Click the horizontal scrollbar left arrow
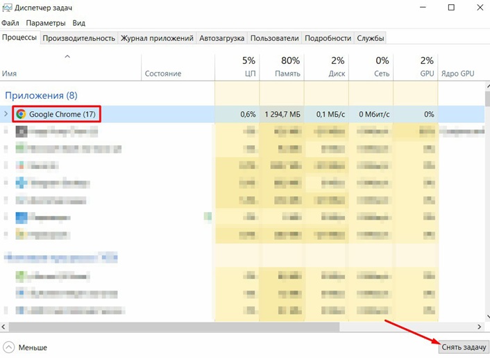This screenshot has height=358, width=490. [x=3, y=327]
